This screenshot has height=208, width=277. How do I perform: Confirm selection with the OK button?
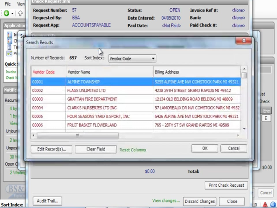pos(205,148)
